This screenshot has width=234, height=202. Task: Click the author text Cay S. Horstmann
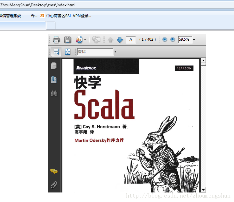101,127
